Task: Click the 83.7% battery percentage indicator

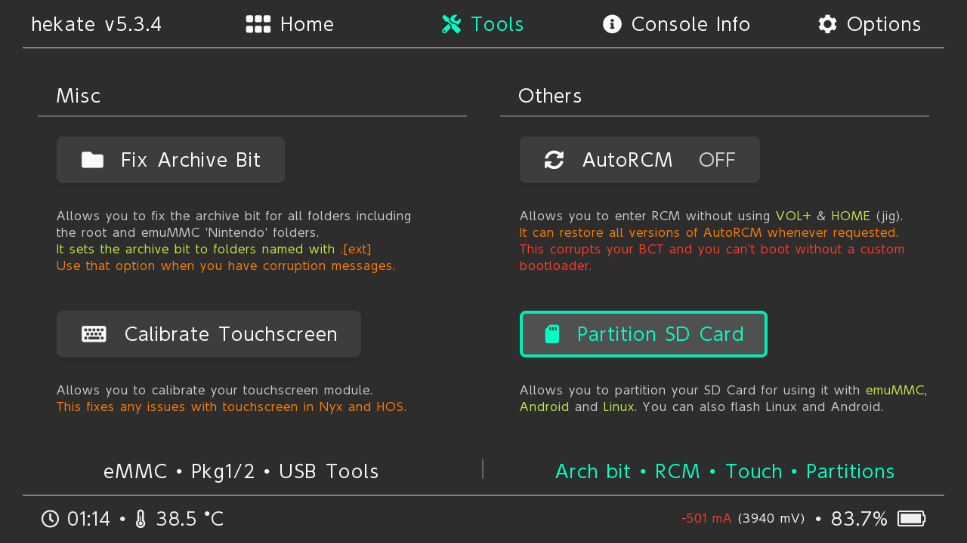Action: [x=859, y=518]
